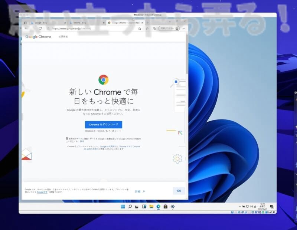Open the Widgets taskbar icon

pos(144,207)
